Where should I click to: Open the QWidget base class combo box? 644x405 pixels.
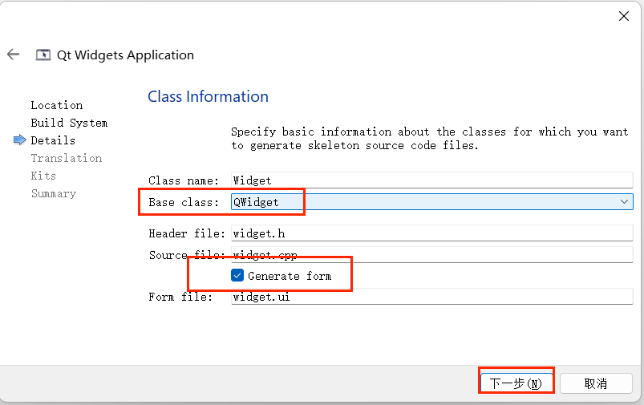(x=432, y=201)
